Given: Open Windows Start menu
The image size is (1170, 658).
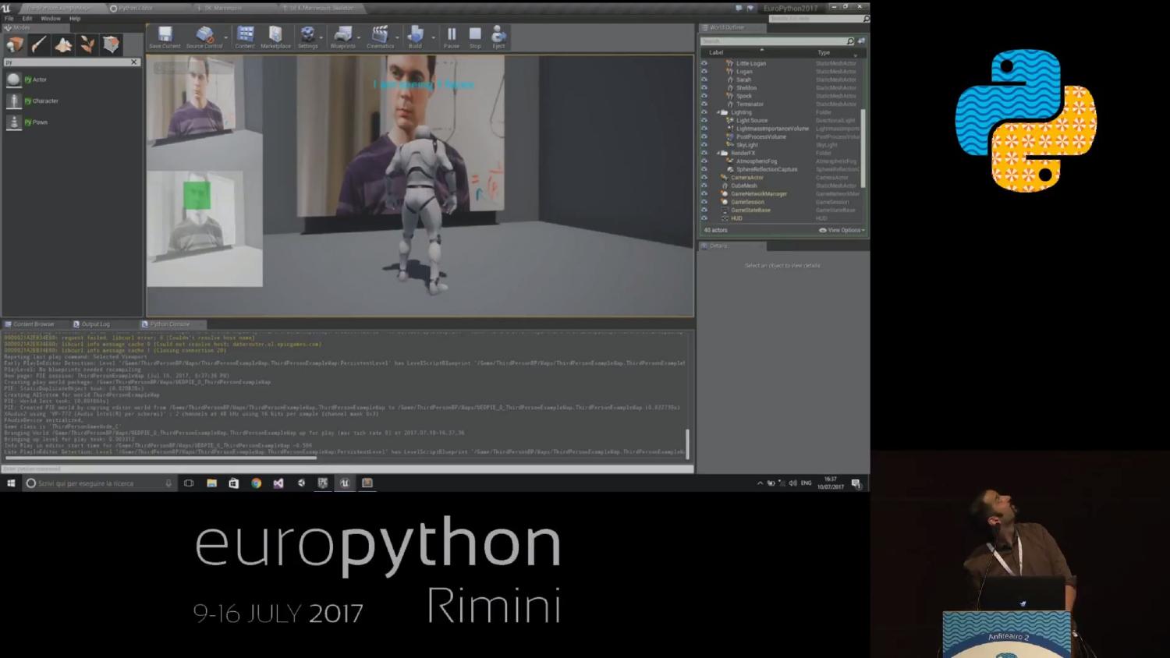Looking at the screenshot, I should point(11,483).
